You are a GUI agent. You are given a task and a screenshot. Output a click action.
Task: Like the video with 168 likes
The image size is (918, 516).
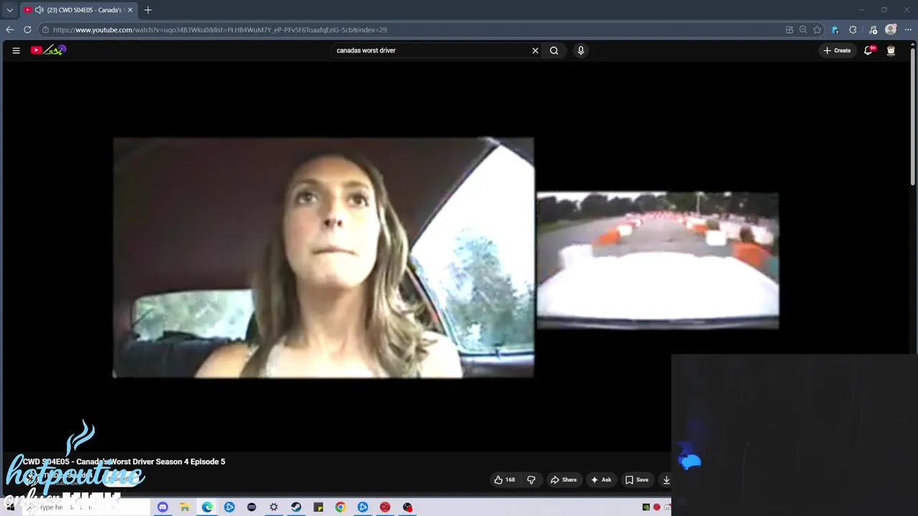[x=505, y=480]
